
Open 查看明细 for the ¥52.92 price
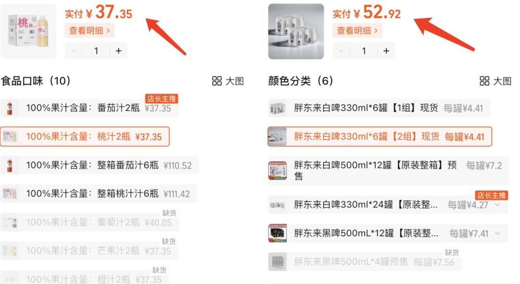click(x=357, y=30)
